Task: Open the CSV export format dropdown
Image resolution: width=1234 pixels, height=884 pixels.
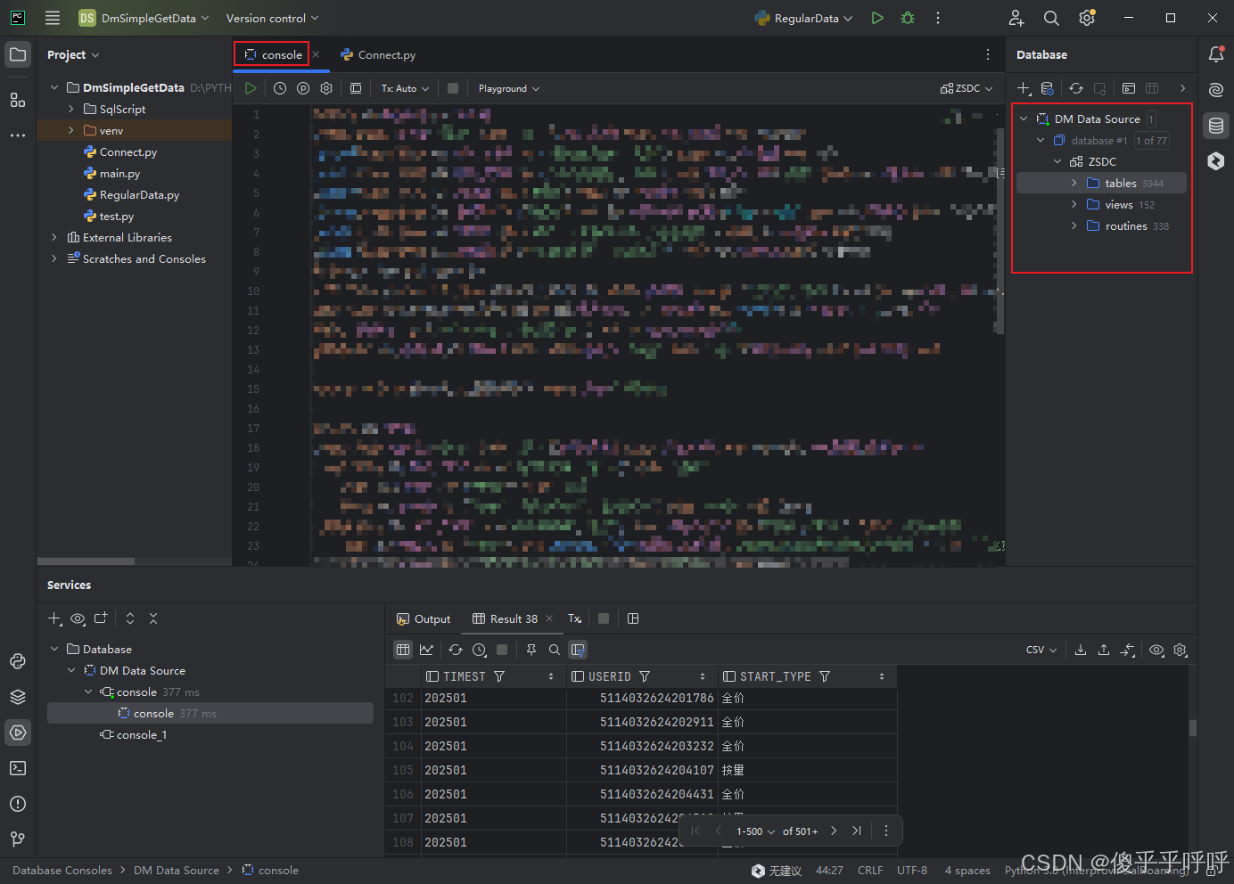Action: pos(1040,650)
